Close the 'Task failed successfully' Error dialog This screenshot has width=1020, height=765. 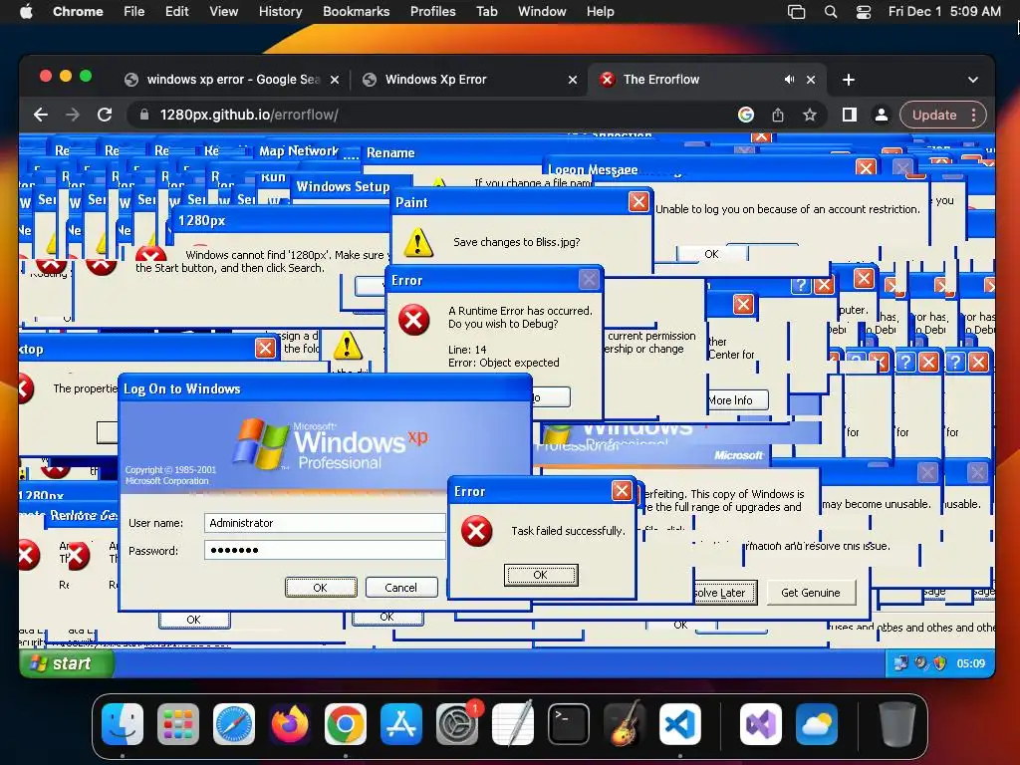tap(622, 490)
